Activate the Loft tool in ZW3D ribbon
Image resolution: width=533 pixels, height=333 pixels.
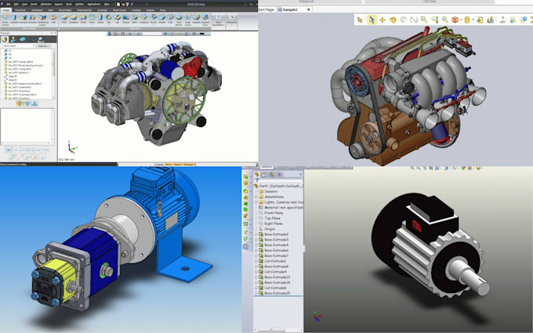tap(53, 20)
